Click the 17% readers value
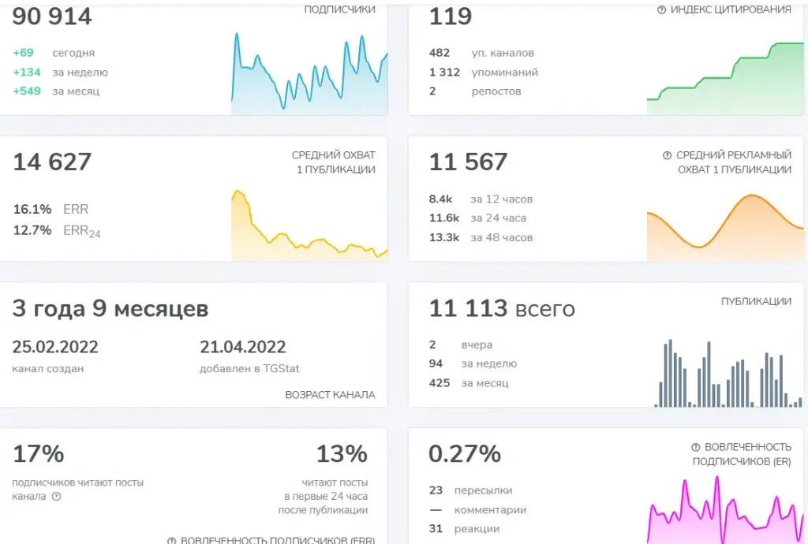The image size is (808, 544). (x=39, y=454)
